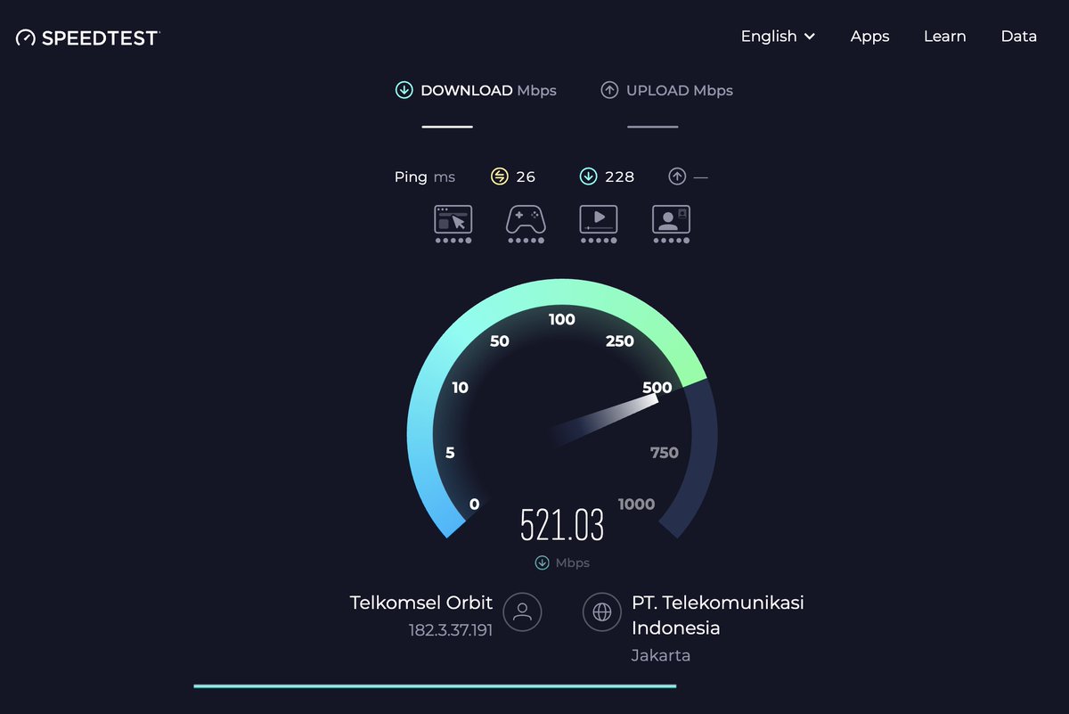Viewport: 1069px width, 714px height.
Task: Open the Learn menu
Action: tap(945, 37)
